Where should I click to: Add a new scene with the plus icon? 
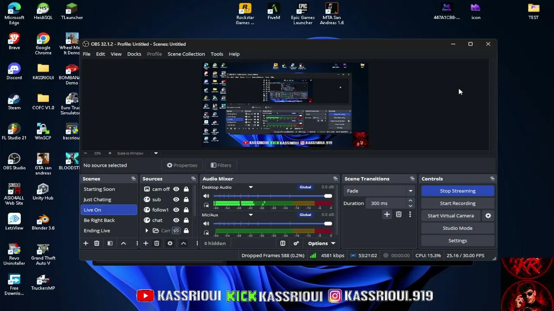[x=86, y=243]
